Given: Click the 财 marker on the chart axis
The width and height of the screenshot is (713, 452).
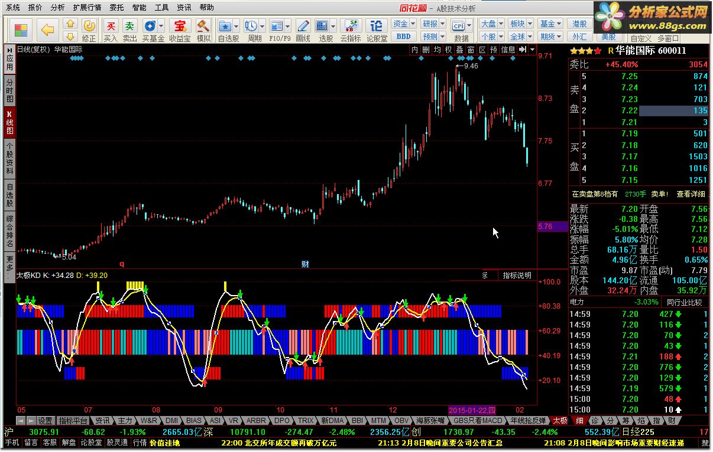Looking at the screenshot, I should (x=305, y=264).
